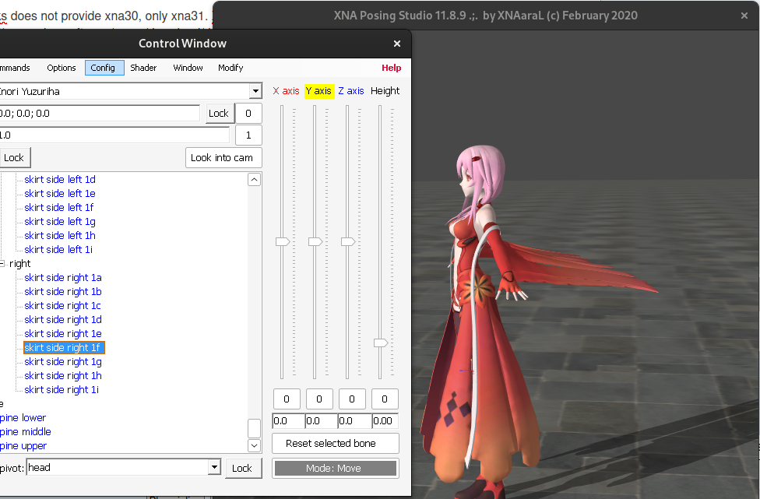
Task: Open the model selection dropdown arrow
Action: [255, 91]
